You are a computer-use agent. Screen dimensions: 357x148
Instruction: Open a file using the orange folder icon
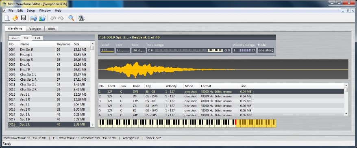(x=15, y=18)
